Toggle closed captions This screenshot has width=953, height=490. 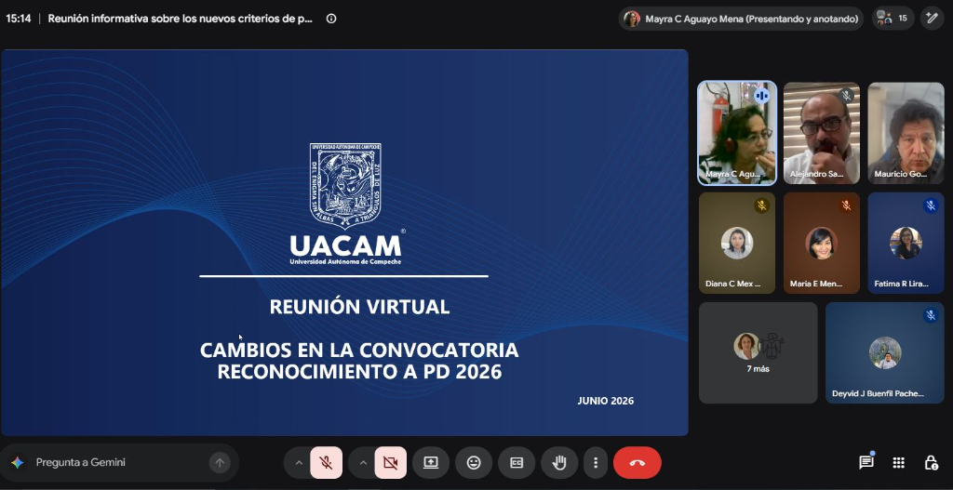pos(517,463)
